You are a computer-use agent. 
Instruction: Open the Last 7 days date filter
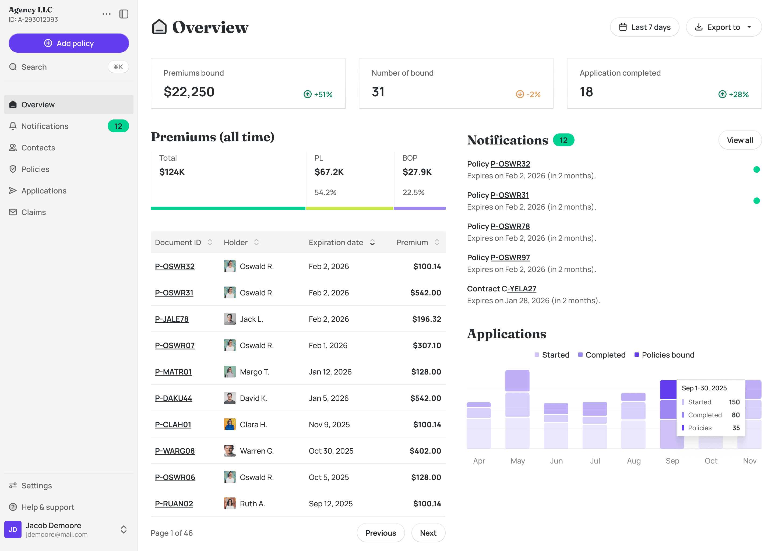(644, 27)
